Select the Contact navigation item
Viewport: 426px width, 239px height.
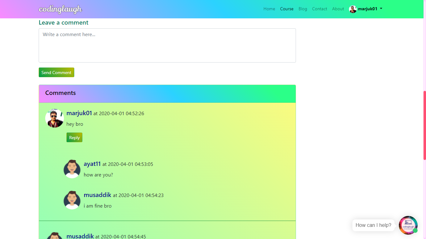click(319, 9)
